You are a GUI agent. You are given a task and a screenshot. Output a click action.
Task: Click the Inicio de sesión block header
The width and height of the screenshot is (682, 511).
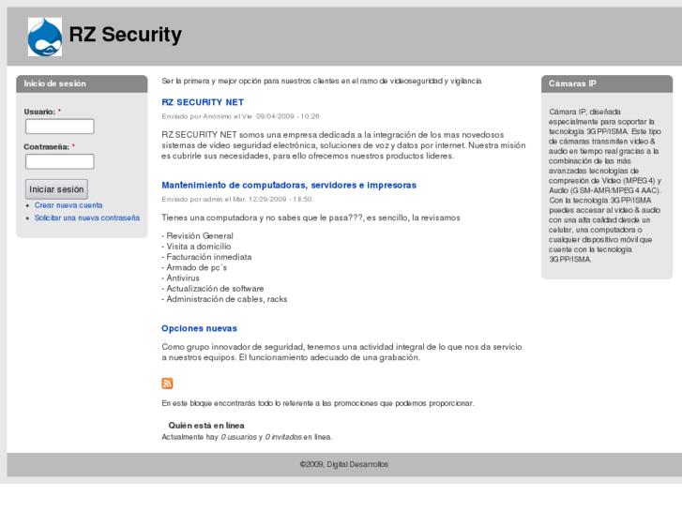(x=55, y=83)
